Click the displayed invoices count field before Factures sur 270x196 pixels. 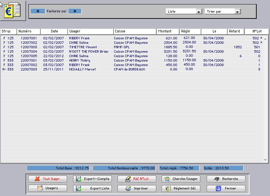tap(38, 11)
